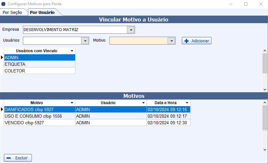Click the Excluir button
The height and width of the screenshot is (164, 268).
[x=18, y=158]
